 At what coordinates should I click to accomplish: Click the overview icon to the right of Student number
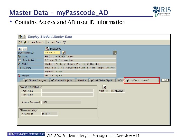[x=114, y=53]
